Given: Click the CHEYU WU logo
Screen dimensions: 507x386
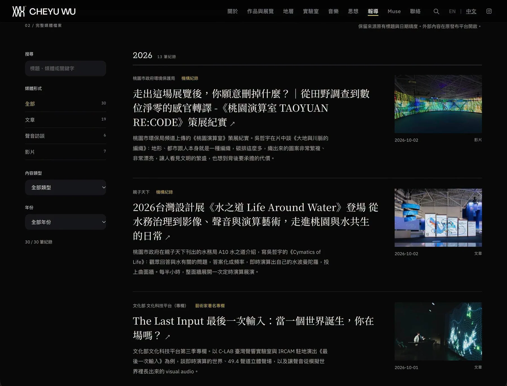Looking at the screenshot, I should tap(44, 11).
